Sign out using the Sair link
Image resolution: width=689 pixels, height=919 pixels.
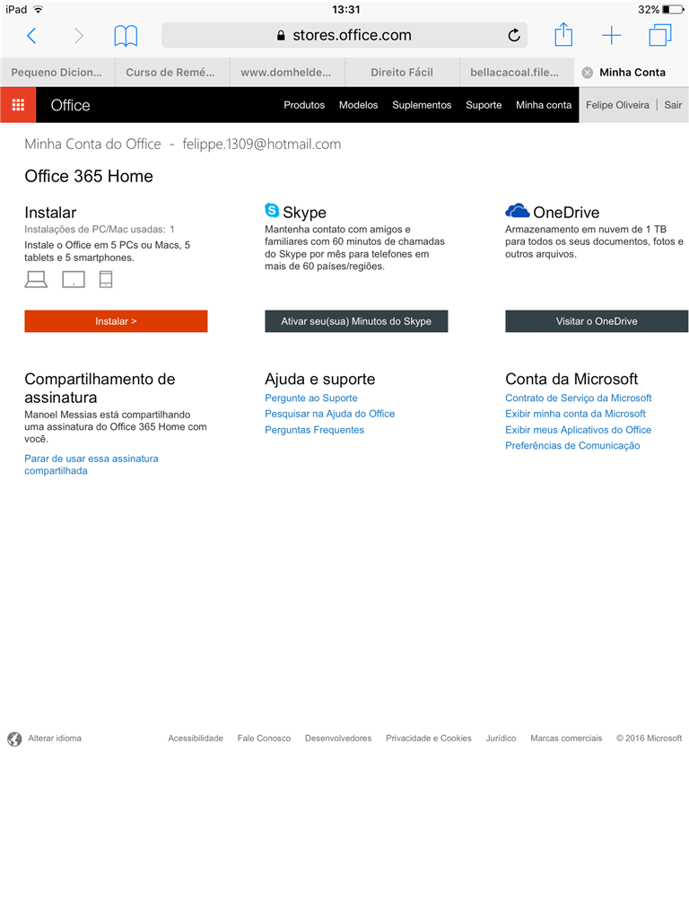673,105
